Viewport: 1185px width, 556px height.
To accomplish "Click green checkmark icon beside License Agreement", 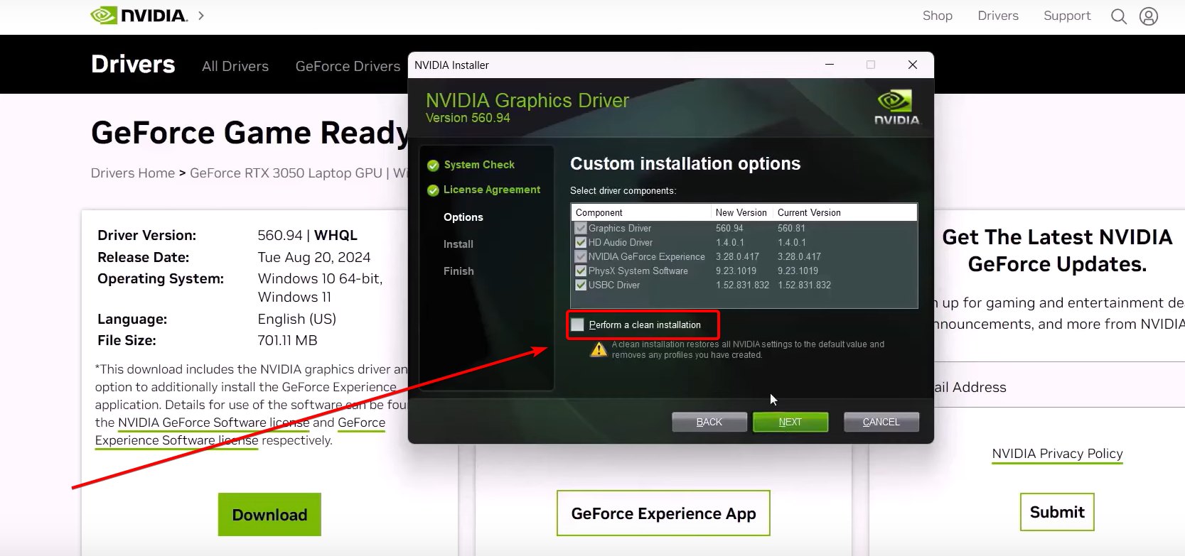I will coord(433,190).
